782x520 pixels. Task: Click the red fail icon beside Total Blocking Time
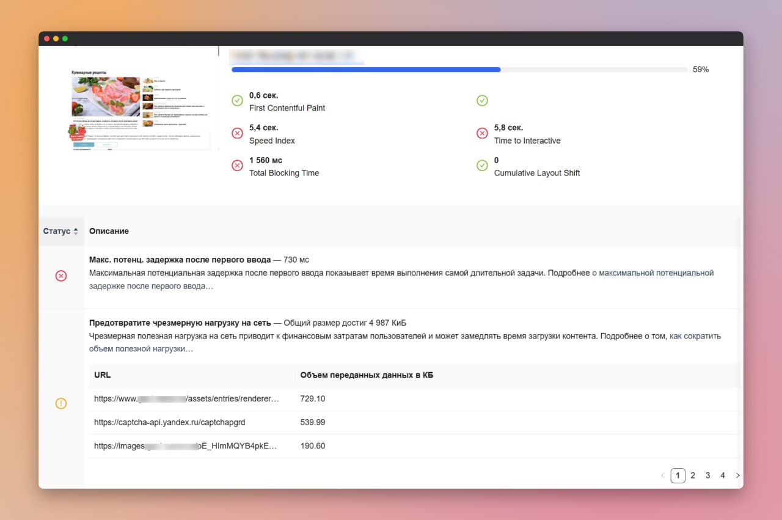(237, 166)
